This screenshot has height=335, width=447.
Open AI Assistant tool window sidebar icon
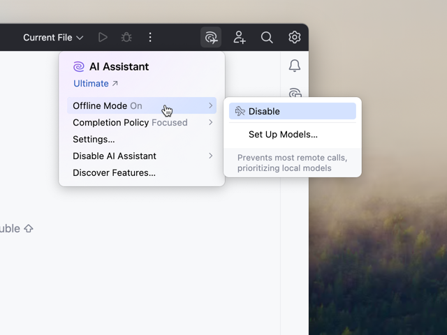coord(295,93)
